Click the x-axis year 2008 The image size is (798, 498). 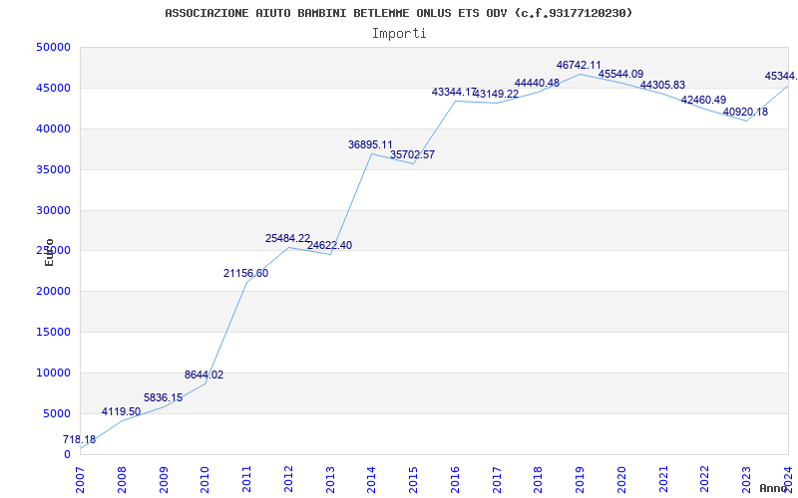122,480
